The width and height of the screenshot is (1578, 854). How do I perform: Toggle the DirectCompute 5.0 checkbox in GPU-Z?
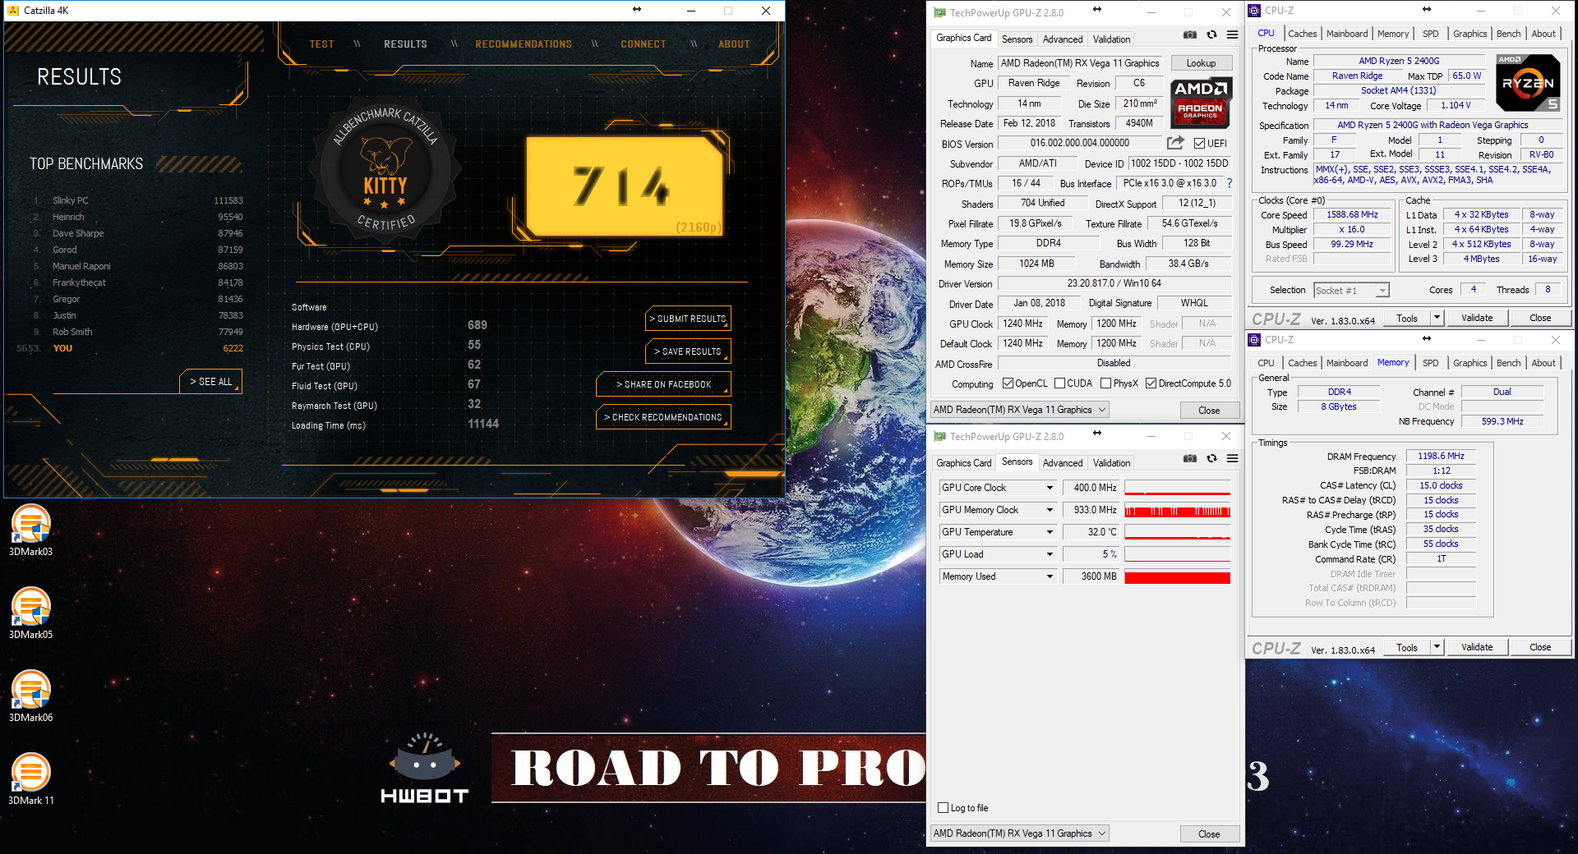(1151, 383)
